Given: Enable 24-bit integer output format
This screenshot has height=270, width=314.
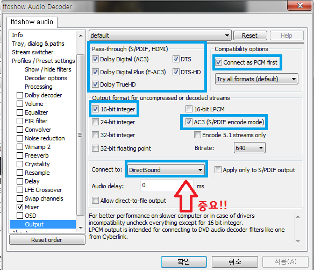Looking at the screenshot, I should (95, 122).
